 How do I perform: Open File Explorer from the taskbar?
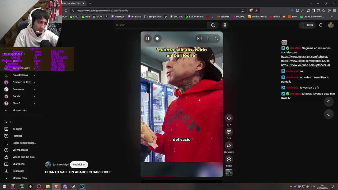48,187
